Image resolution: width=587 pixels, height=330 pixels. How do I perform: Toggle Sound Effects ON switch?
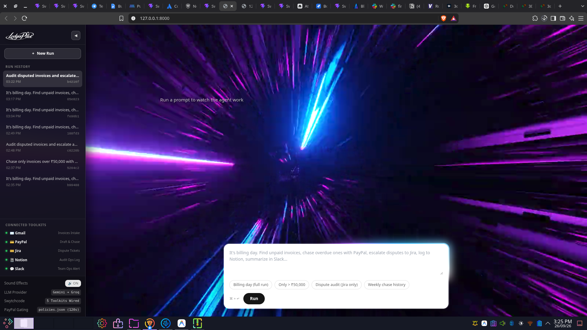pyautogui.click(x=73, y=283)
